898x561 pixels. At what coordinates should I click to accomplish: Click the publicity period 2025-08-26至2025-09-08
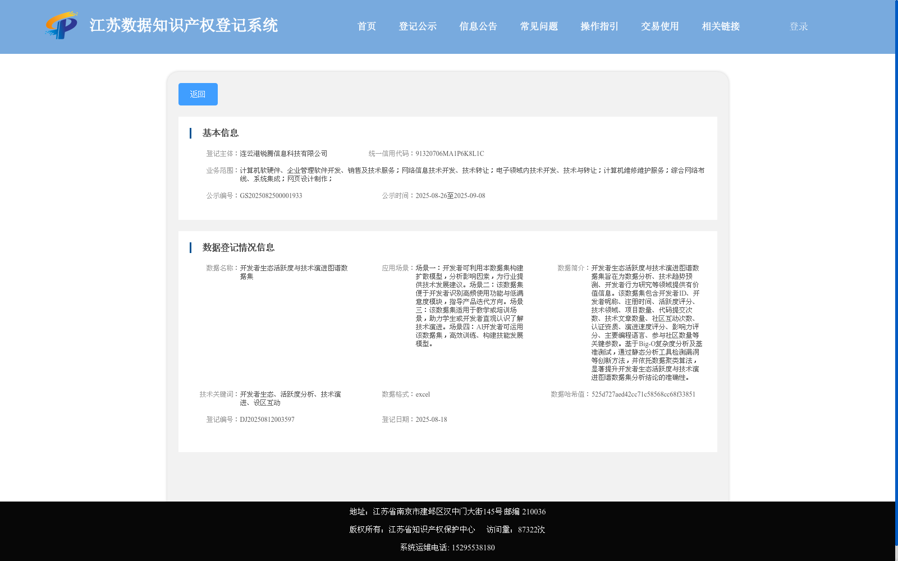[450, 196]
